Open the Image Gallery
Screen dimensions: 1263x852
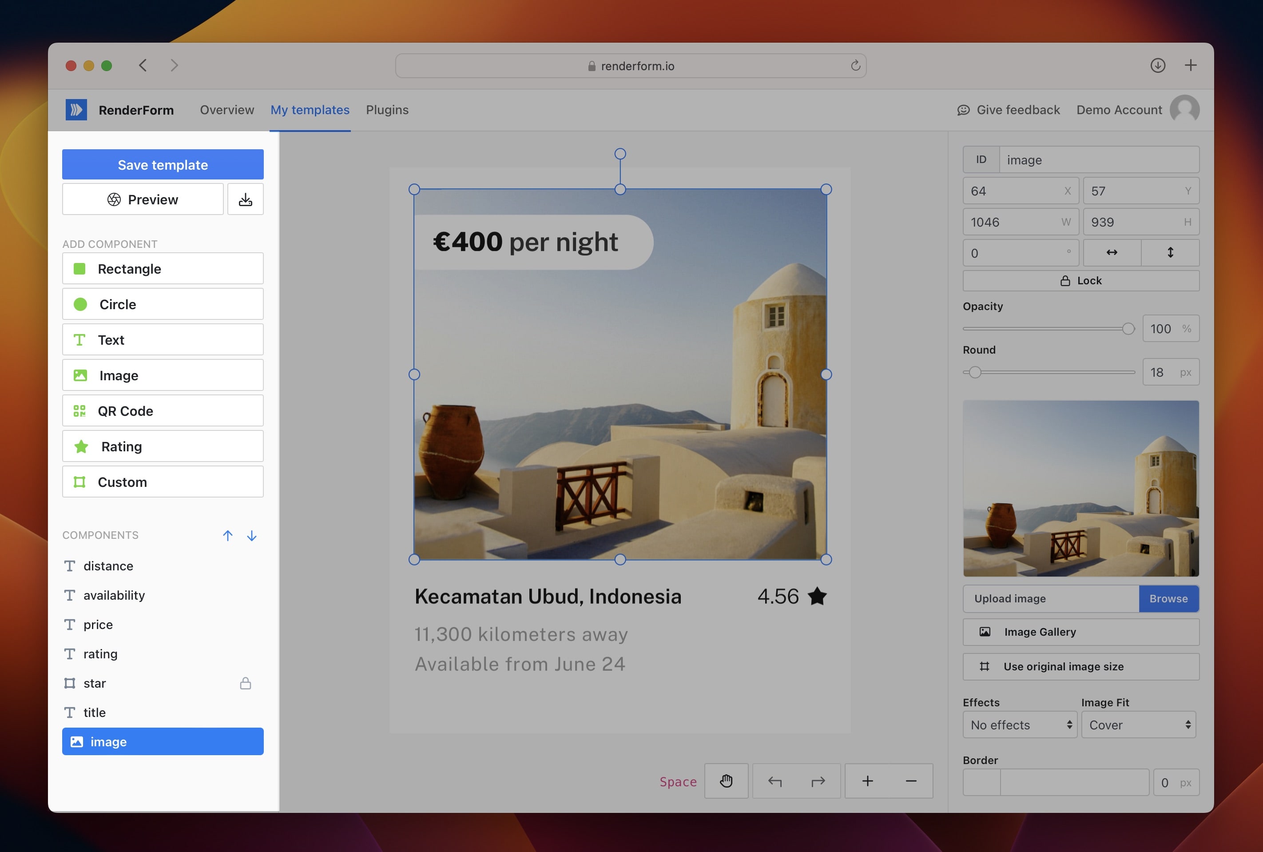coord(1080,632)
